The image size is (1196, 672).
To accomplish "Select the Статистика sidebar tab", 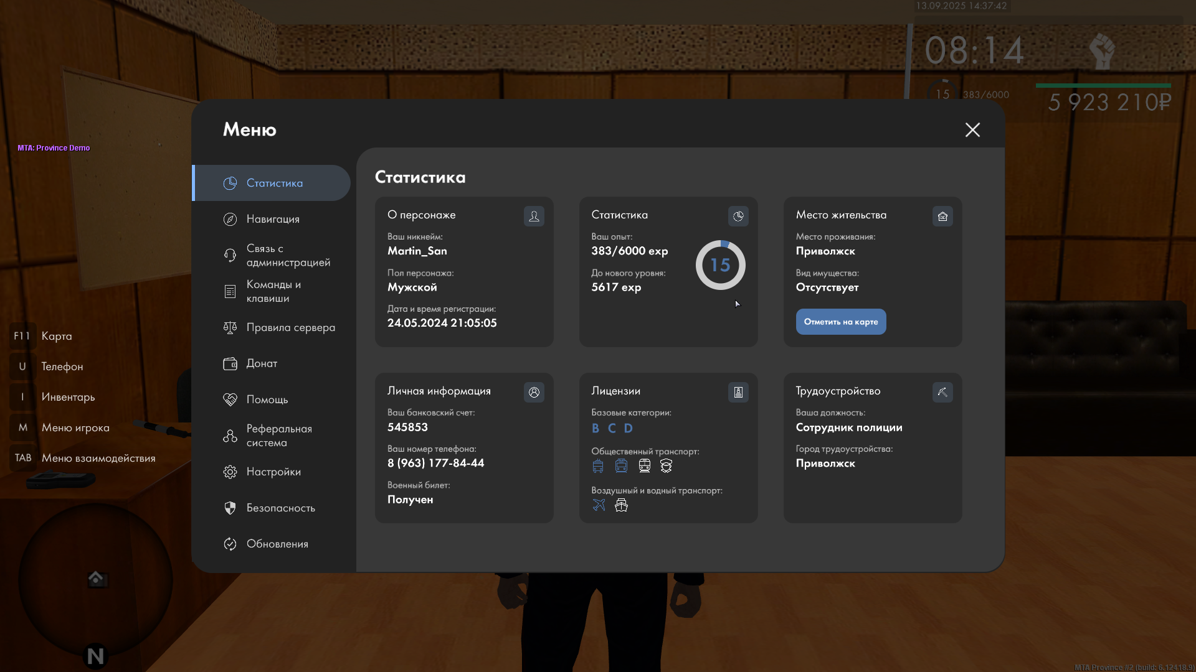I will pyautogui.click(x=273, y=183).
